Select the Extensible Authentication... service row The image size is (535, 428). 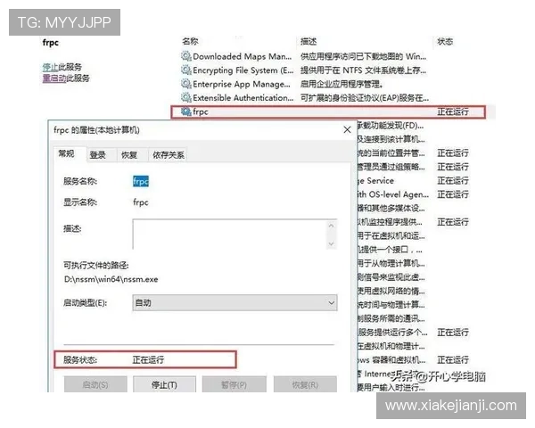coord(243,98)
